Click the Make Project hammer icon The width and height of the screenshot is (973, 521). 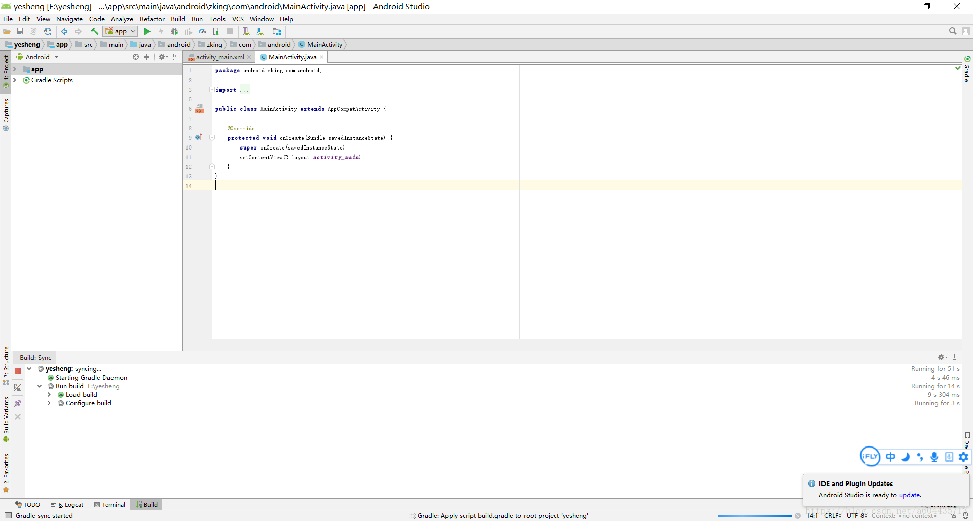point(95,31)
